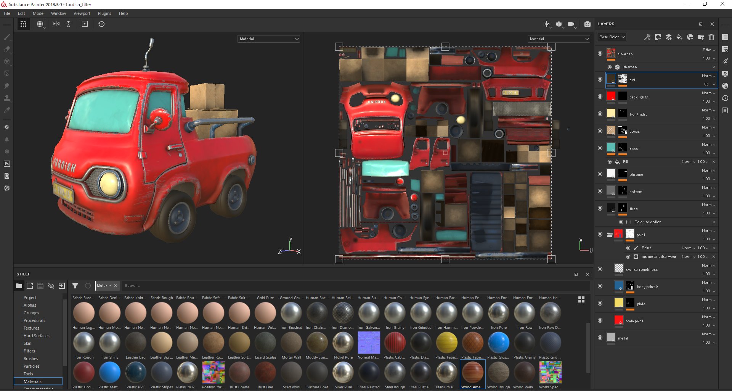
Task: Select the Grunges shelf category
Action: coord(31,313)
